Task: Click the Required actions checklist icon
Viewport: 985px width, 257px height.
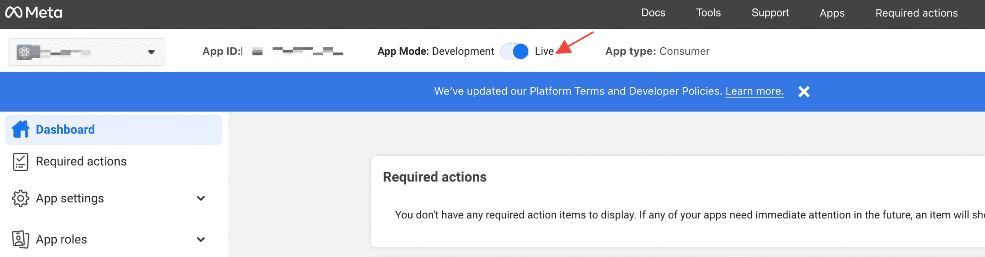Action: click(x=20, y=162)
